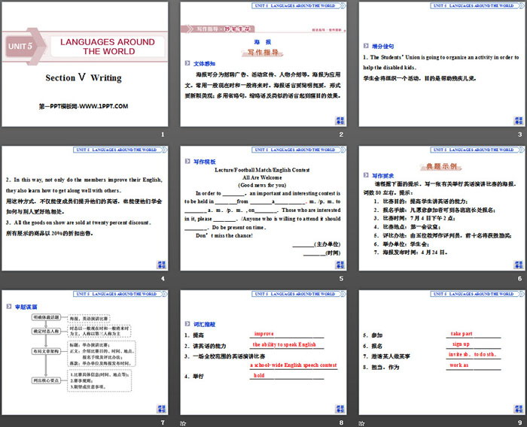Click the red answer 'work as' on slide 9
527x427 pixels.
[x=458, y=365]
